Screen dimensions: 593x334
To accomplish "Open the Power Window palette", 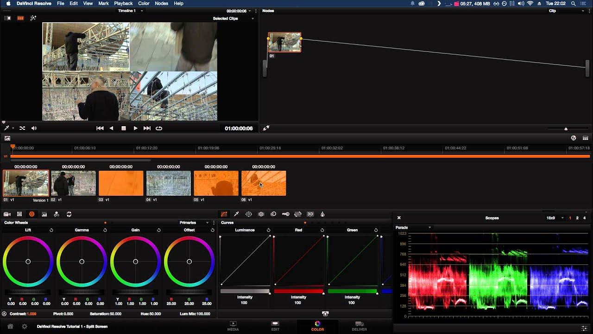I will click(249, 214).
